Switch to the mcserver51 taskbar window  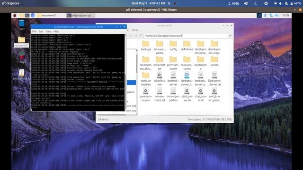(47, 16)
